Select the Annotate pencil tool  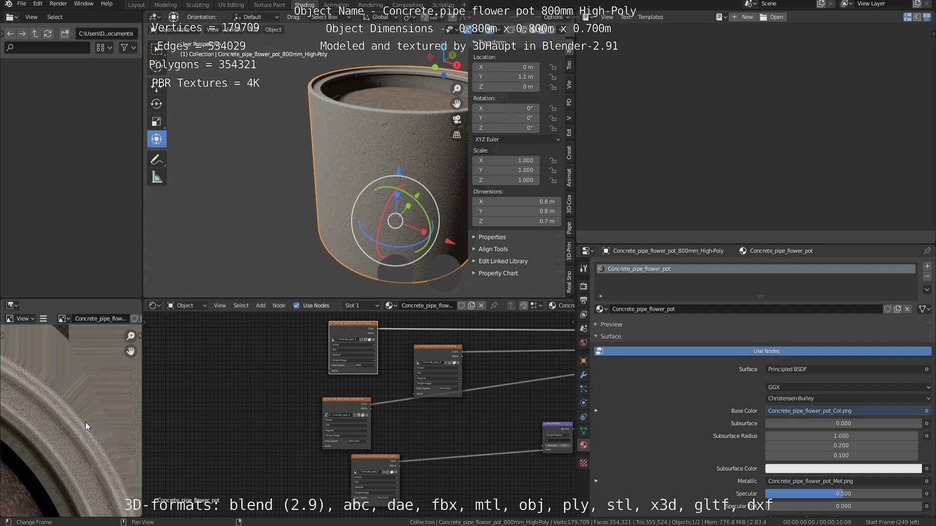click(156, 160)
